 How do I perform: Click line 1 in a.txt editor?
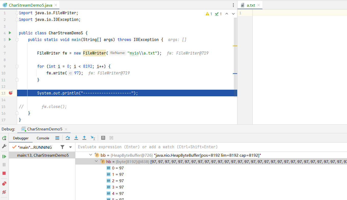click(300, 13)
